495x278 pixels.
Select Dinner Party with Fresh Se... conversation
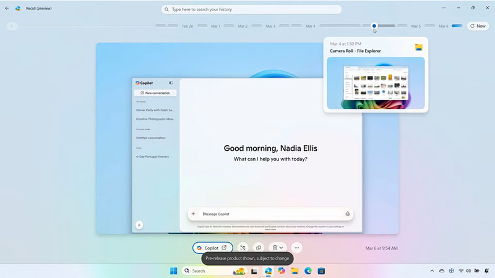click(155, 110)
